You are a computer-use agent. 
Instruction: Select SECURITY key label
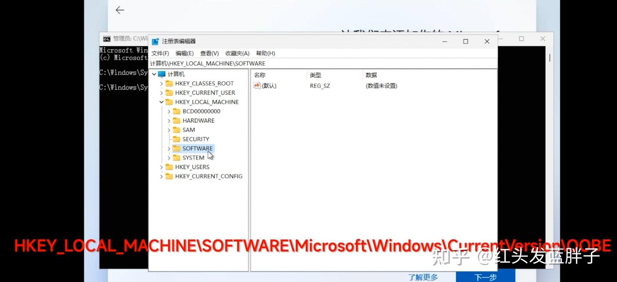196,139
